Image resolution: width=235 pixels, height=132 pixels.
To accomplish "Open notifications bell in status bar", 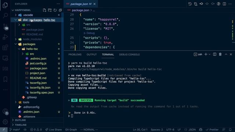I will click(x=230, y=129).
